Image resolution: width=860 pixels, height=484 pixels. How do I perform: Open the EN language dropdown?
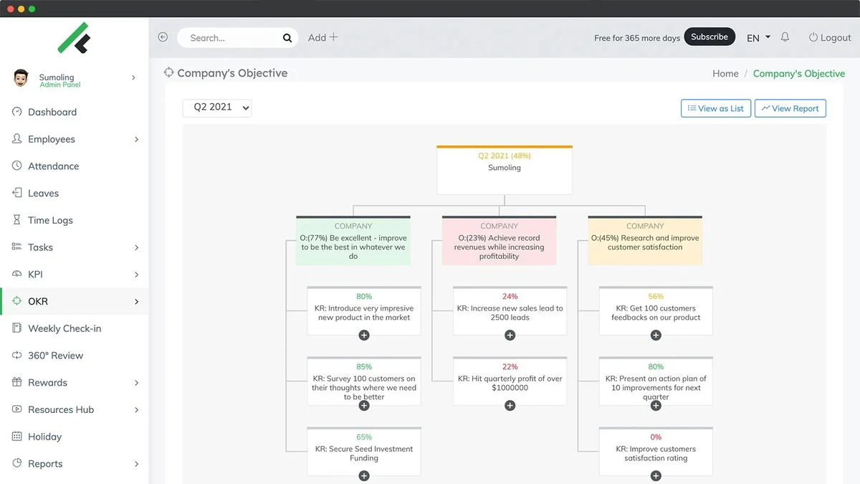[x=758, y=37]
